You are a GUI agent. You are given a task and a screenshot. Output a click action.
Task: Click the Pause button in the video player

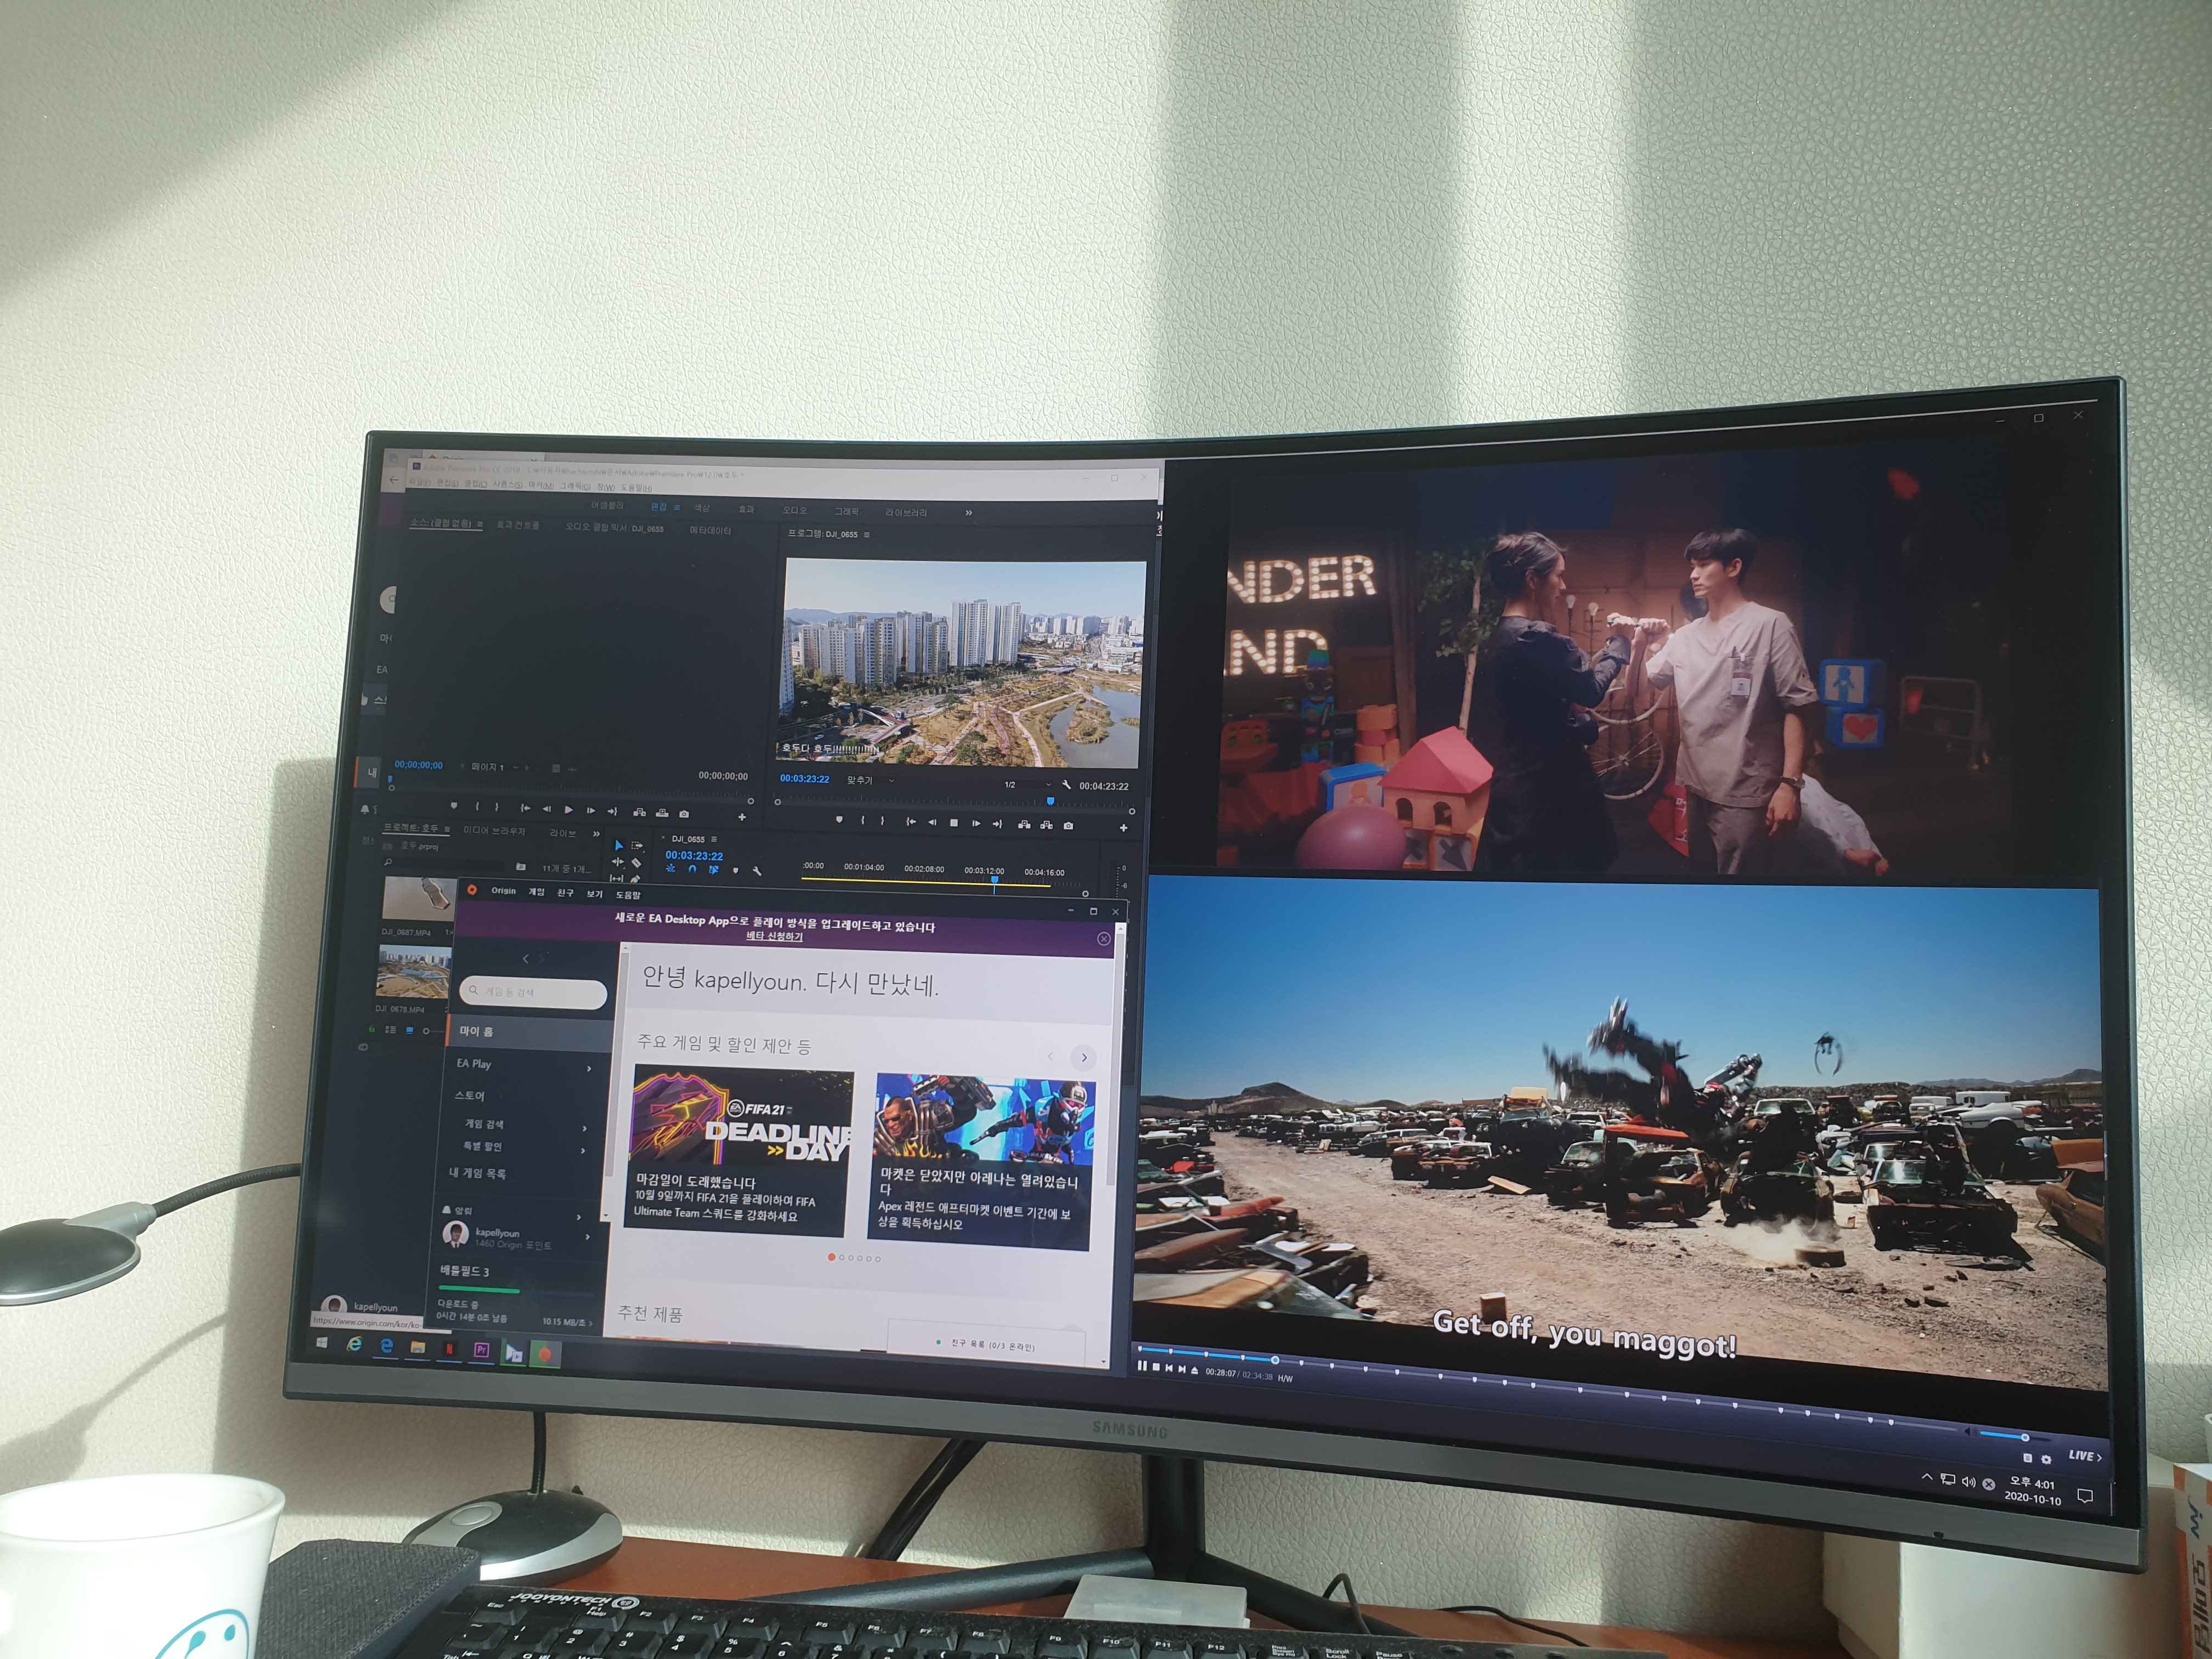tap(1142, 1366)
